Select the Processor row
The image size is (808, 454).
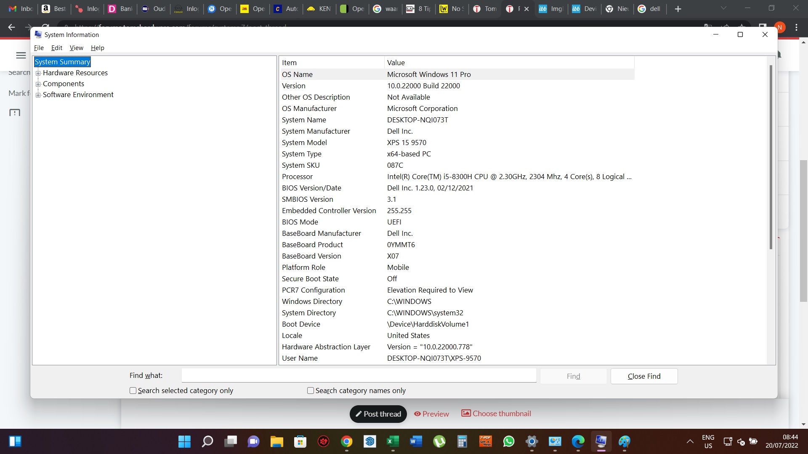(457, 177)
